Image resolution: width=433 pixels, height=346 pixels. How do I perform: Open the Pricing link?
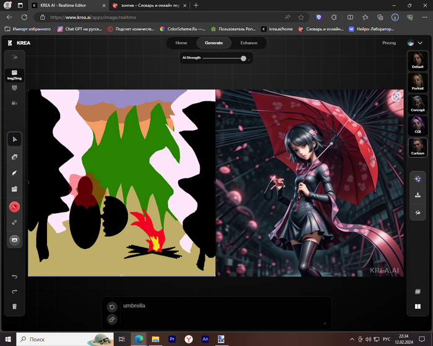[389, 43]
